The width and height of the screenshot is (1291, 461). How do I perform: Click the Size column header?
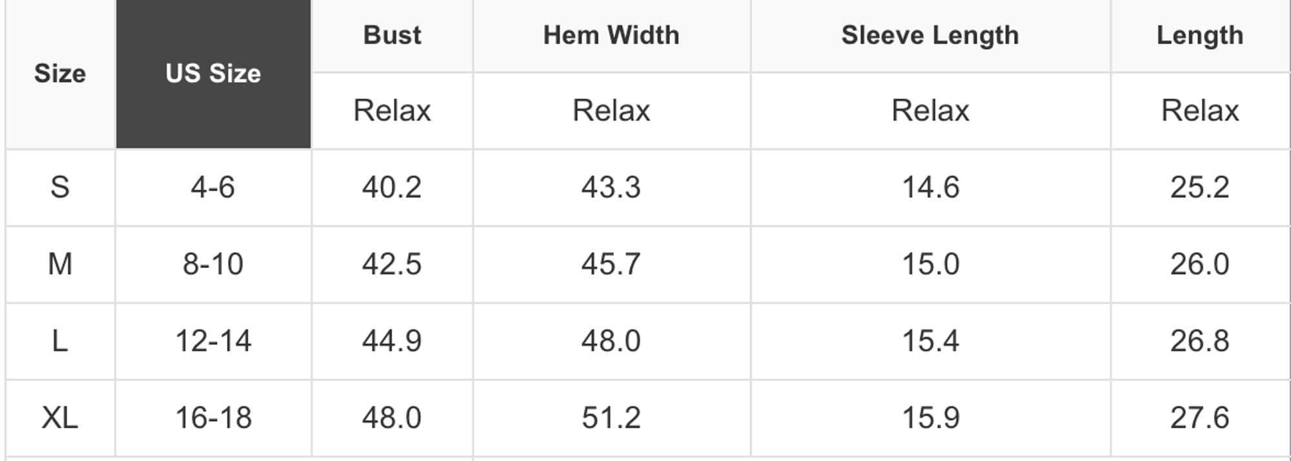(60, 74)
